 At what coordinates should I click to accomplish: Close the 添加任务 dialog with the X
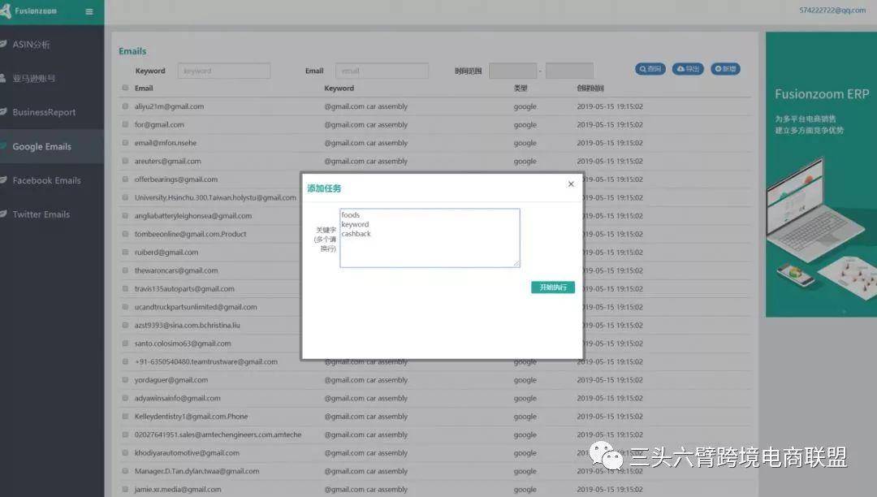click(x=571, y=184)
